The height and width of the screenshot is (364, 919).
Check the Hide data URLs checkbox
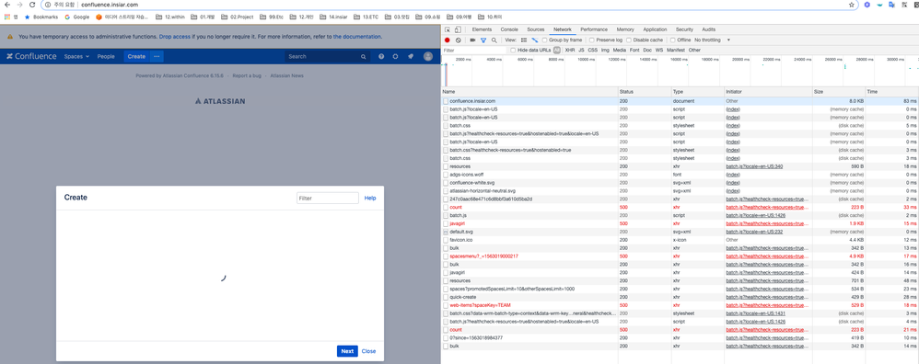click(x=514, y=51)
